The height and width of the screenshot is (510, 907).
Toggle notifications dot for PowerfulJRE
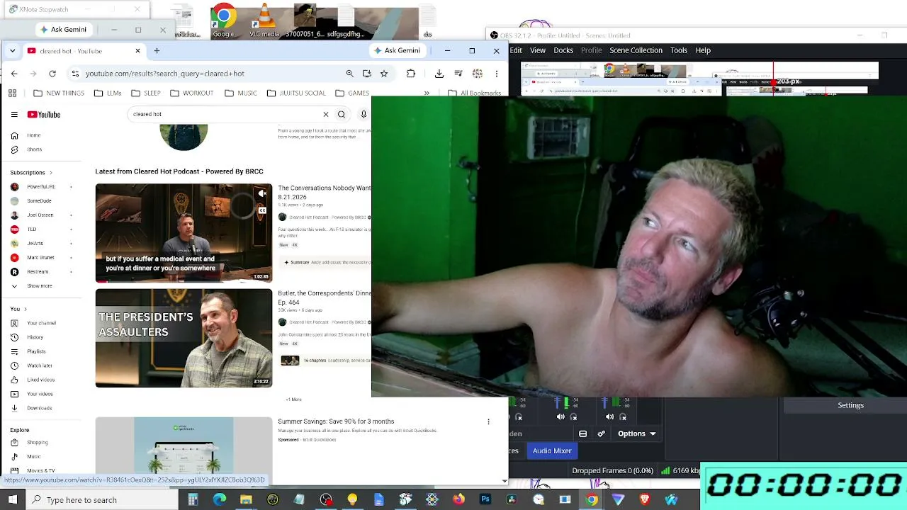click(x=71, y=187)
